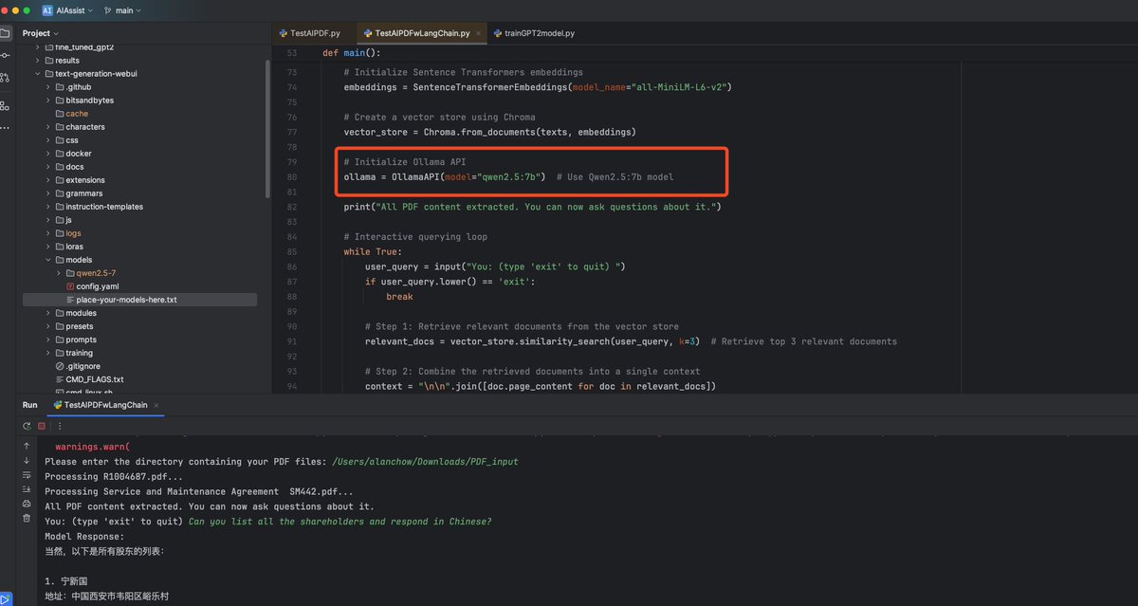Expand the bitsandbytes folder
The height and width of the screenshot is (606, 1138).
point(48,100)
